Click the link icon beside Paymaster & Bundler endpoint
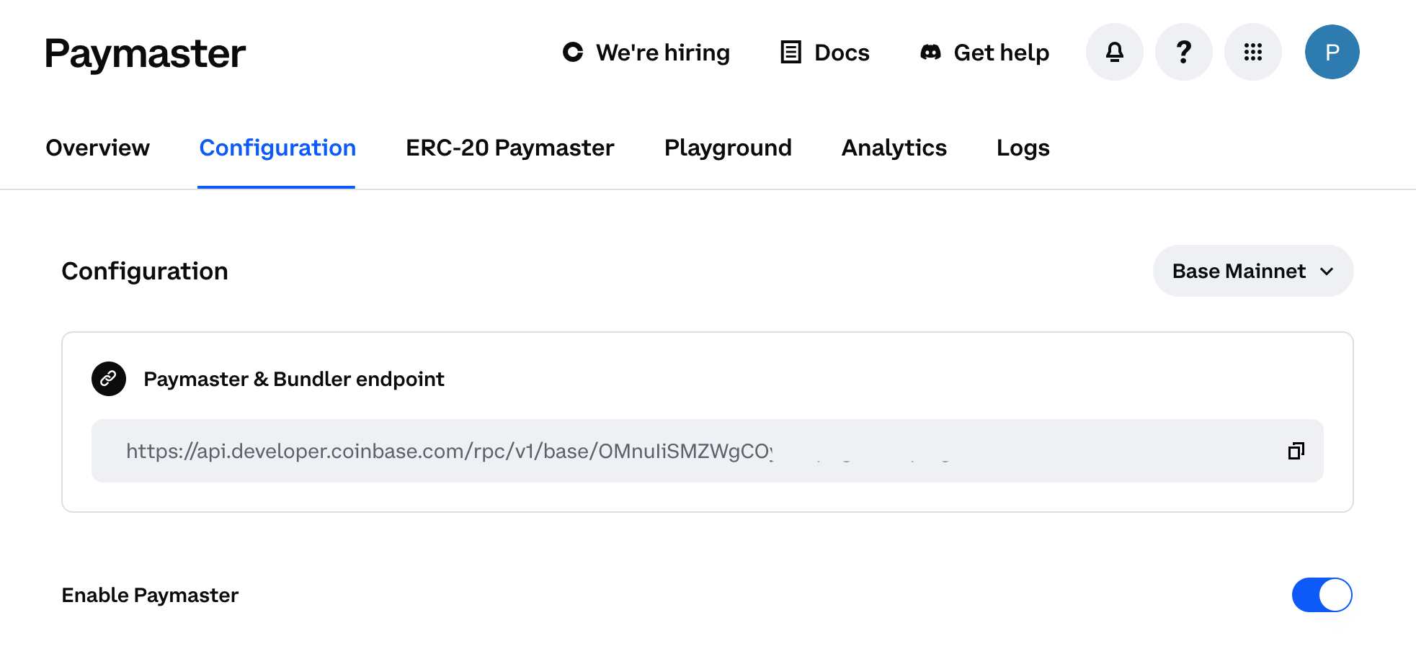The width and height of the screenshot is (1416, 646). click(109, 379)
